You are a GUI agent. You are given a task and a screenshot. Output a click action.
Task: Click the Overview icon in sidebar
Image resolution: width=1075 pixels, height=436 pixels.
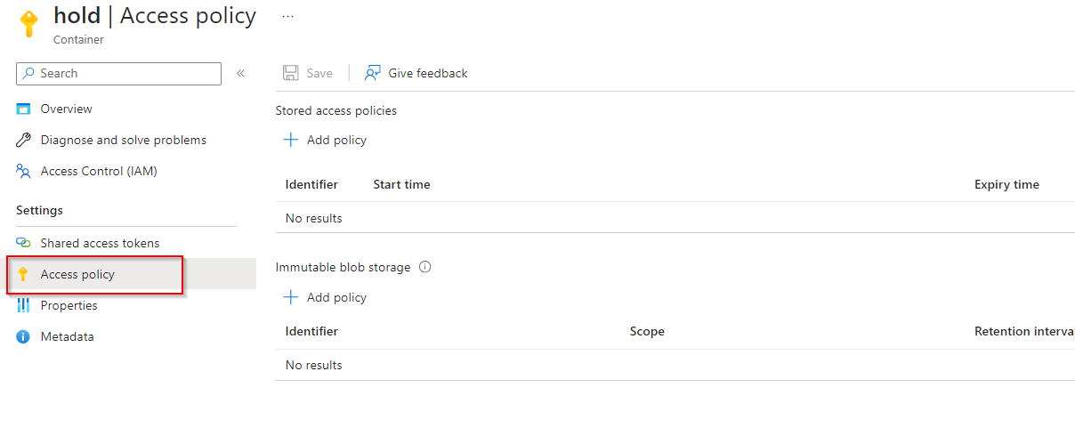24,109
